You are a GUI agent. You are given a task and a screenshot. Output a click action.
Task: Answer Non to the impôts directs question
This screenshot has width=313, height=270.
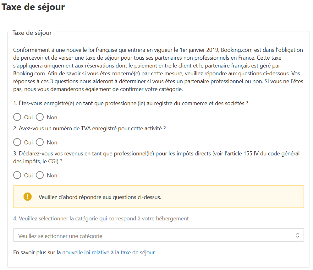coord(40,175)
